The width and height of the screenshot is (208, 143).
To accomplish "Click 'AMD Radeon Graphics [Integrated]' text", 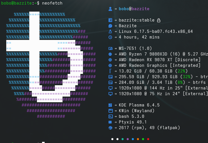I will [160, 65].
